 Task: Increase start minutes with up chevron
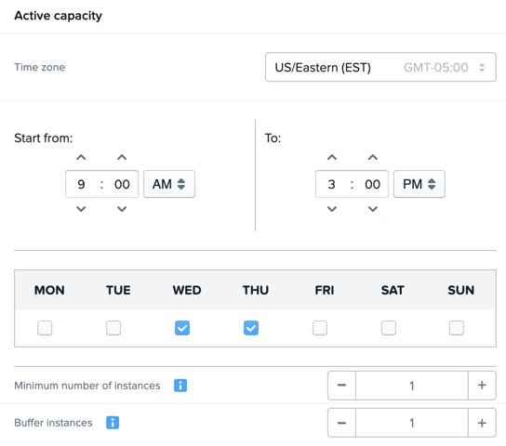(x=122, y=158)
